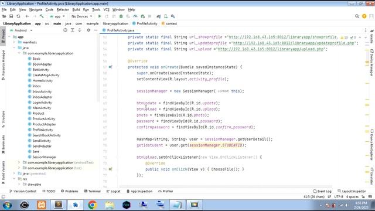Hide the Project panel with minus icon
The height and width of the screenshot is (211, 375).
click(96, 30)
